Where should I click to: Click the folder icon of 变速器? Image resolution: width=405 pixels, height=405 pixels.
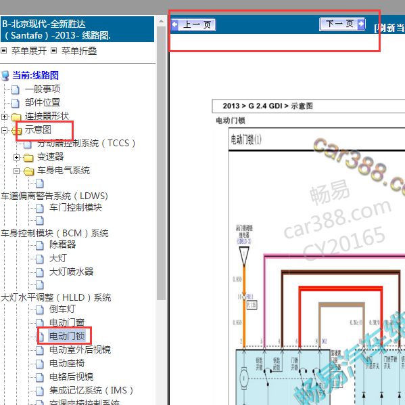click(28, 158)
